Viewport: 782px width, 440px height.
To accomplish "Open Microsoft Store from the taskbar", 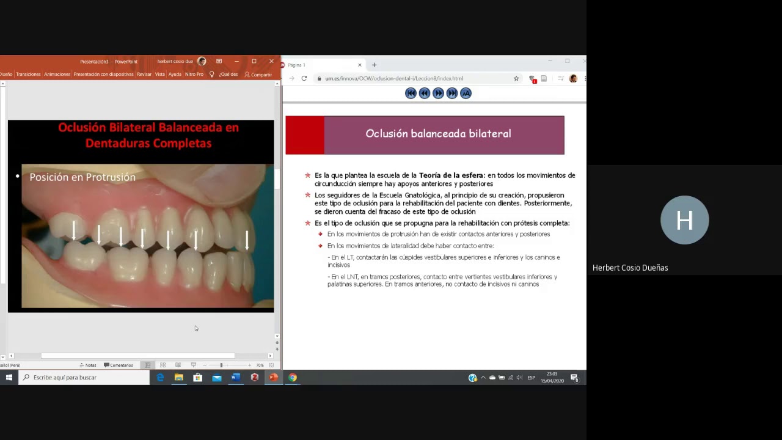I will [x=198, y=378].
